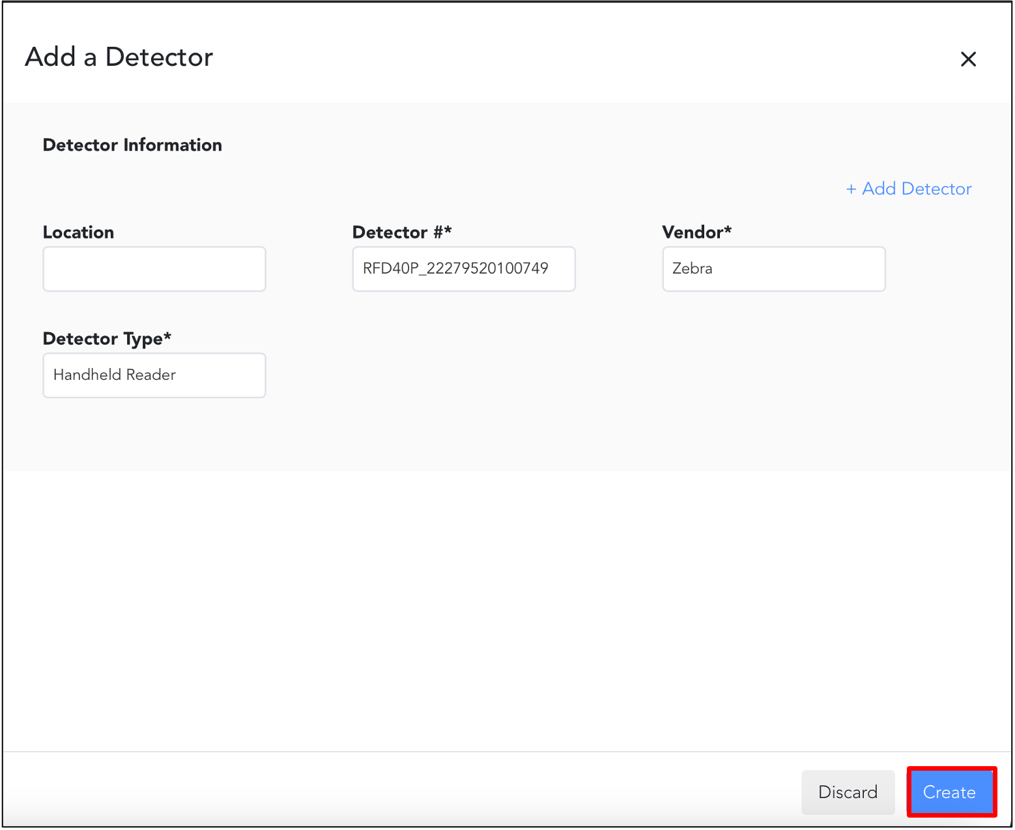Open the Vendor field showing Zebra
1015x830 pixels.
point(774,268)
